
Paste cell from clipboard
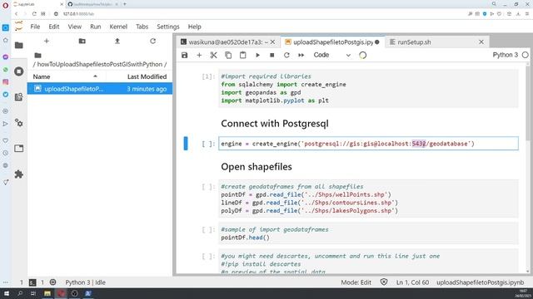pos(242,55)
